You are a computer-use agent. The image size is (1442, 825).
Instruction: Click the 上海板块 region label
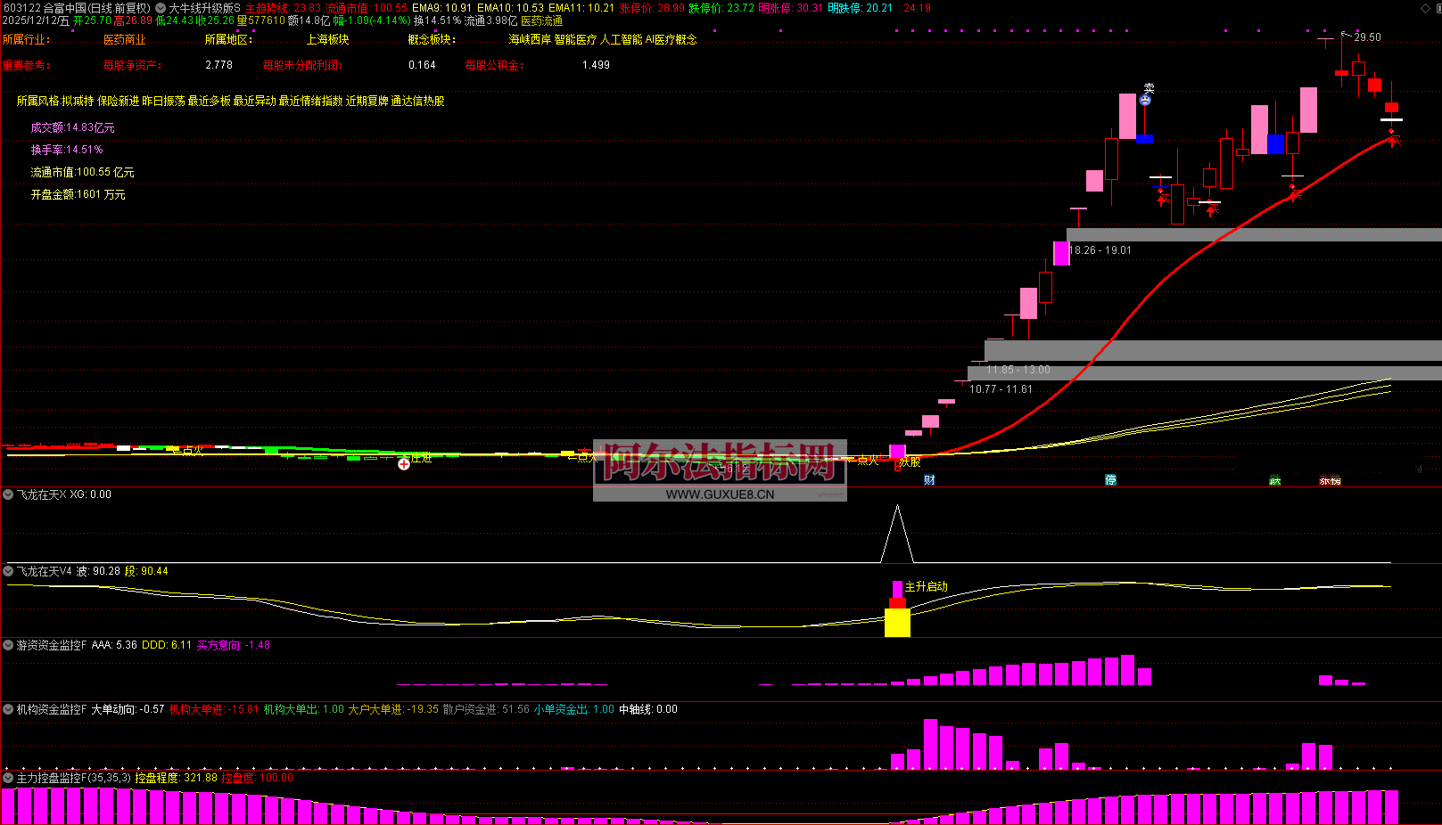coord(327,39)
